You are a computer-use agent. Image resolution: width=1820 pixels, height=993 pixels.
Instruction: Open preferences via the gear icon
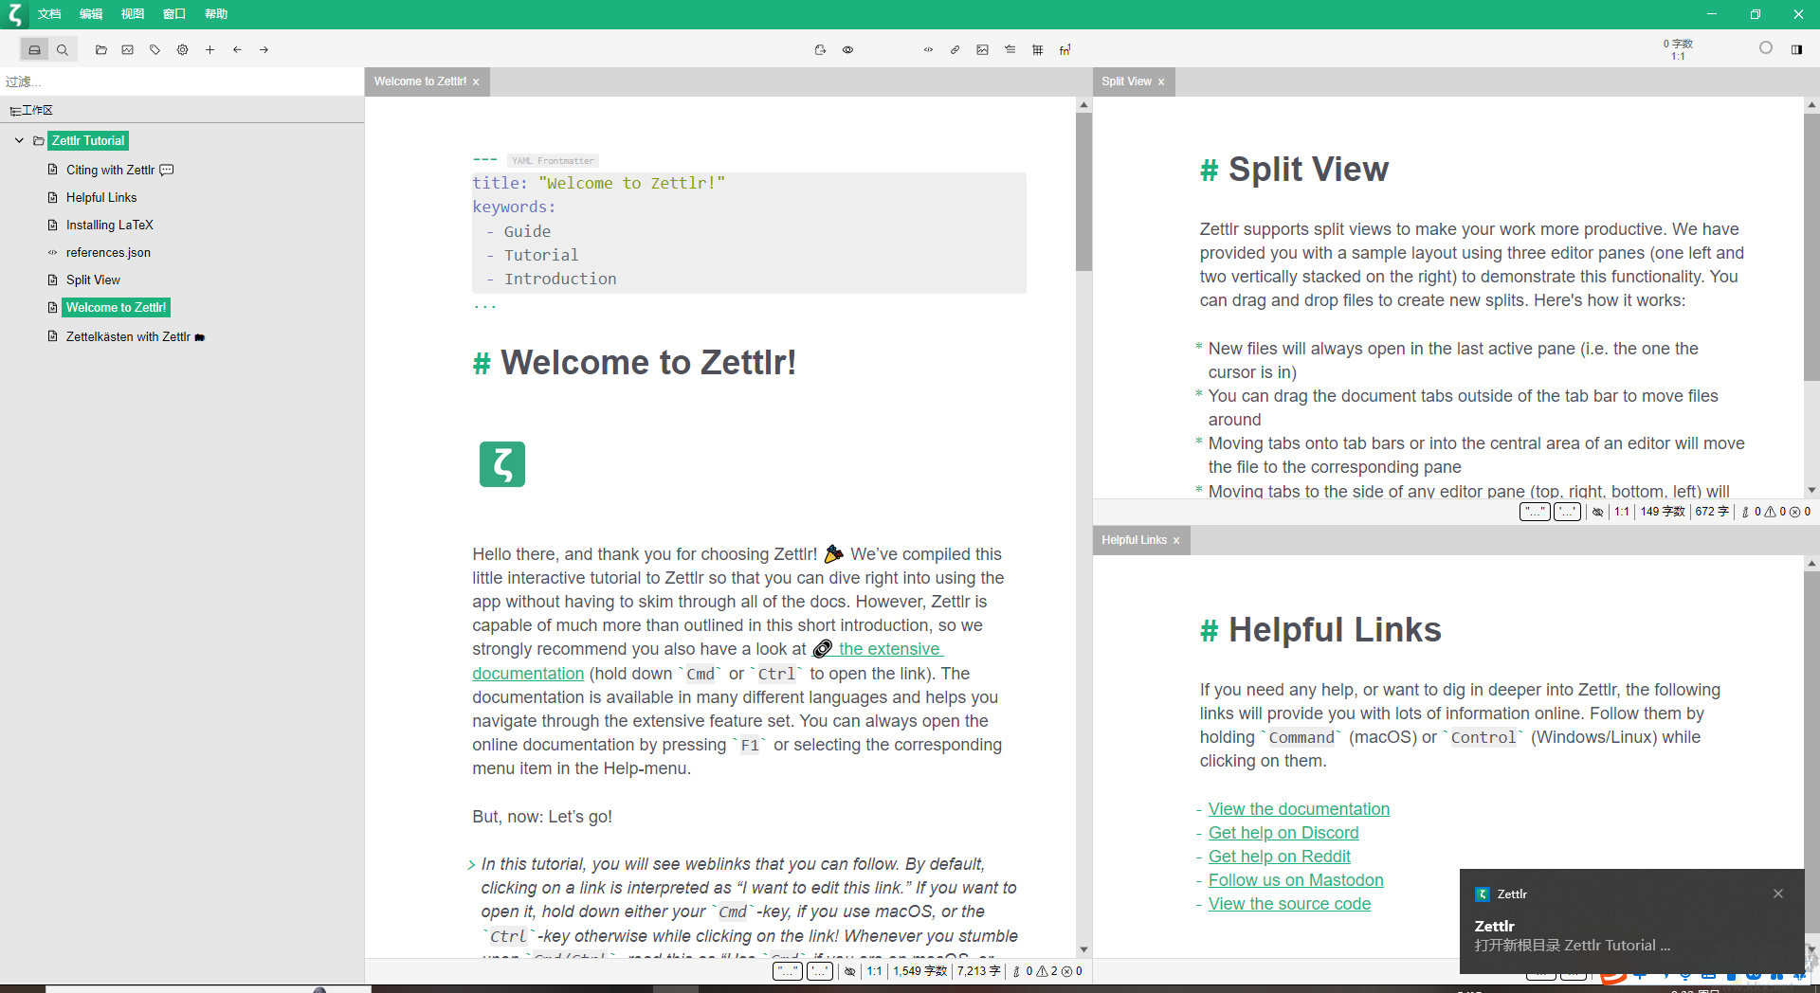point(182,50)
